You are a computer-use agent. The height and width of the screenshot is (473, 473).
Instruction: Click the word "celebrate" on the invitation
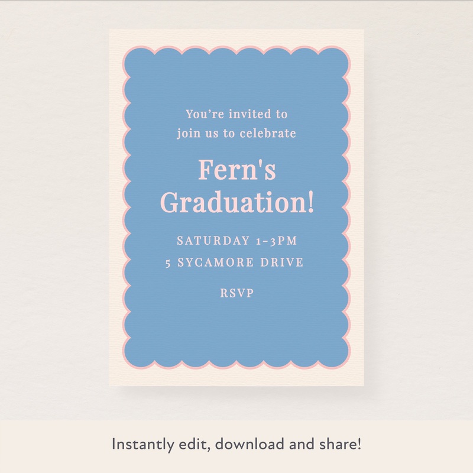click(x=267, y=133)
